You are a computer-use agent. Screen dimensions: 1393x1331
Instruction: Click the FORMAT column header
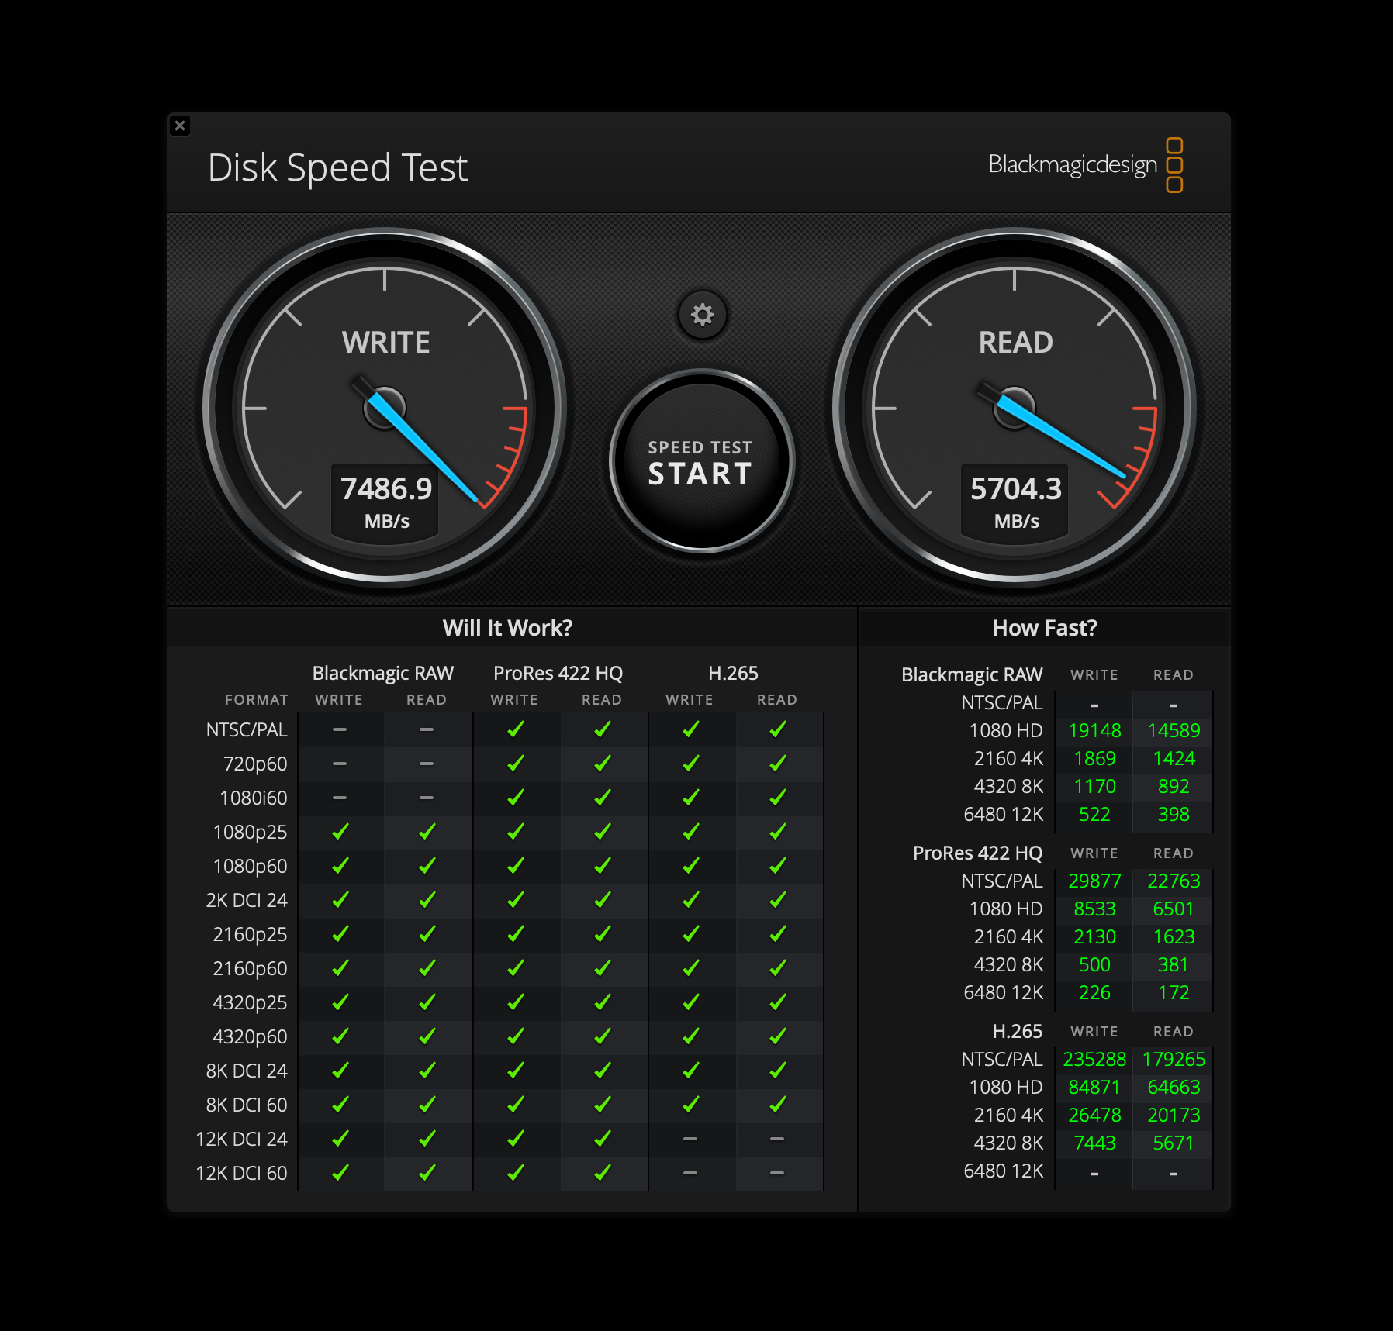tap(257, 700)
